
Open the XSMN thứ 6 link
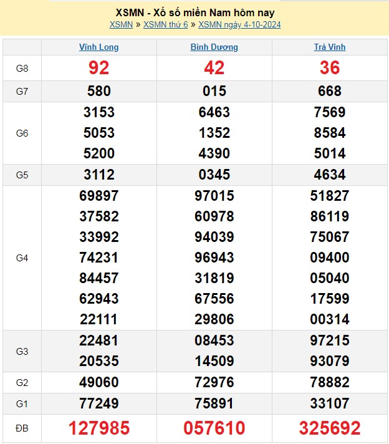point(165,25)
